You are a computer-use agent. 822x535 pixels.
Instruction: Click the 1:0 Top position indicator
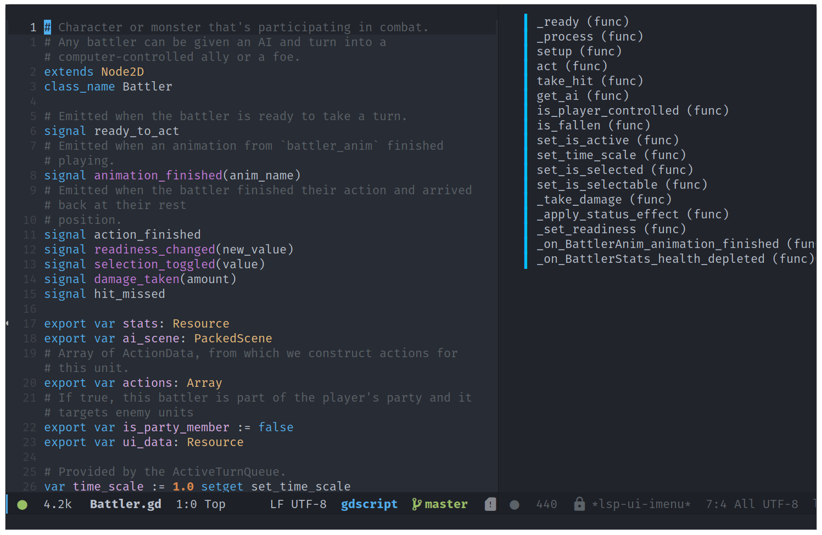[x=200, y=504]
